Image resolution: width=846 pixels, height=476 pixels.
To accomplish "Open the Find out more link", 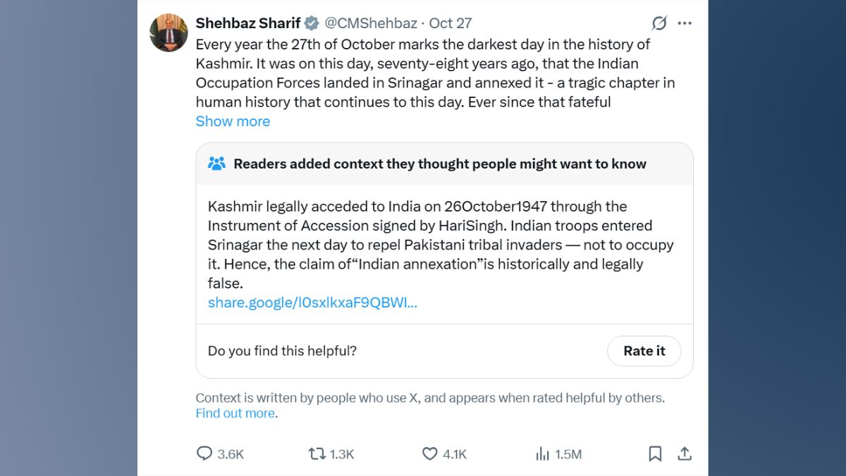I will click(x=234, y=413).
